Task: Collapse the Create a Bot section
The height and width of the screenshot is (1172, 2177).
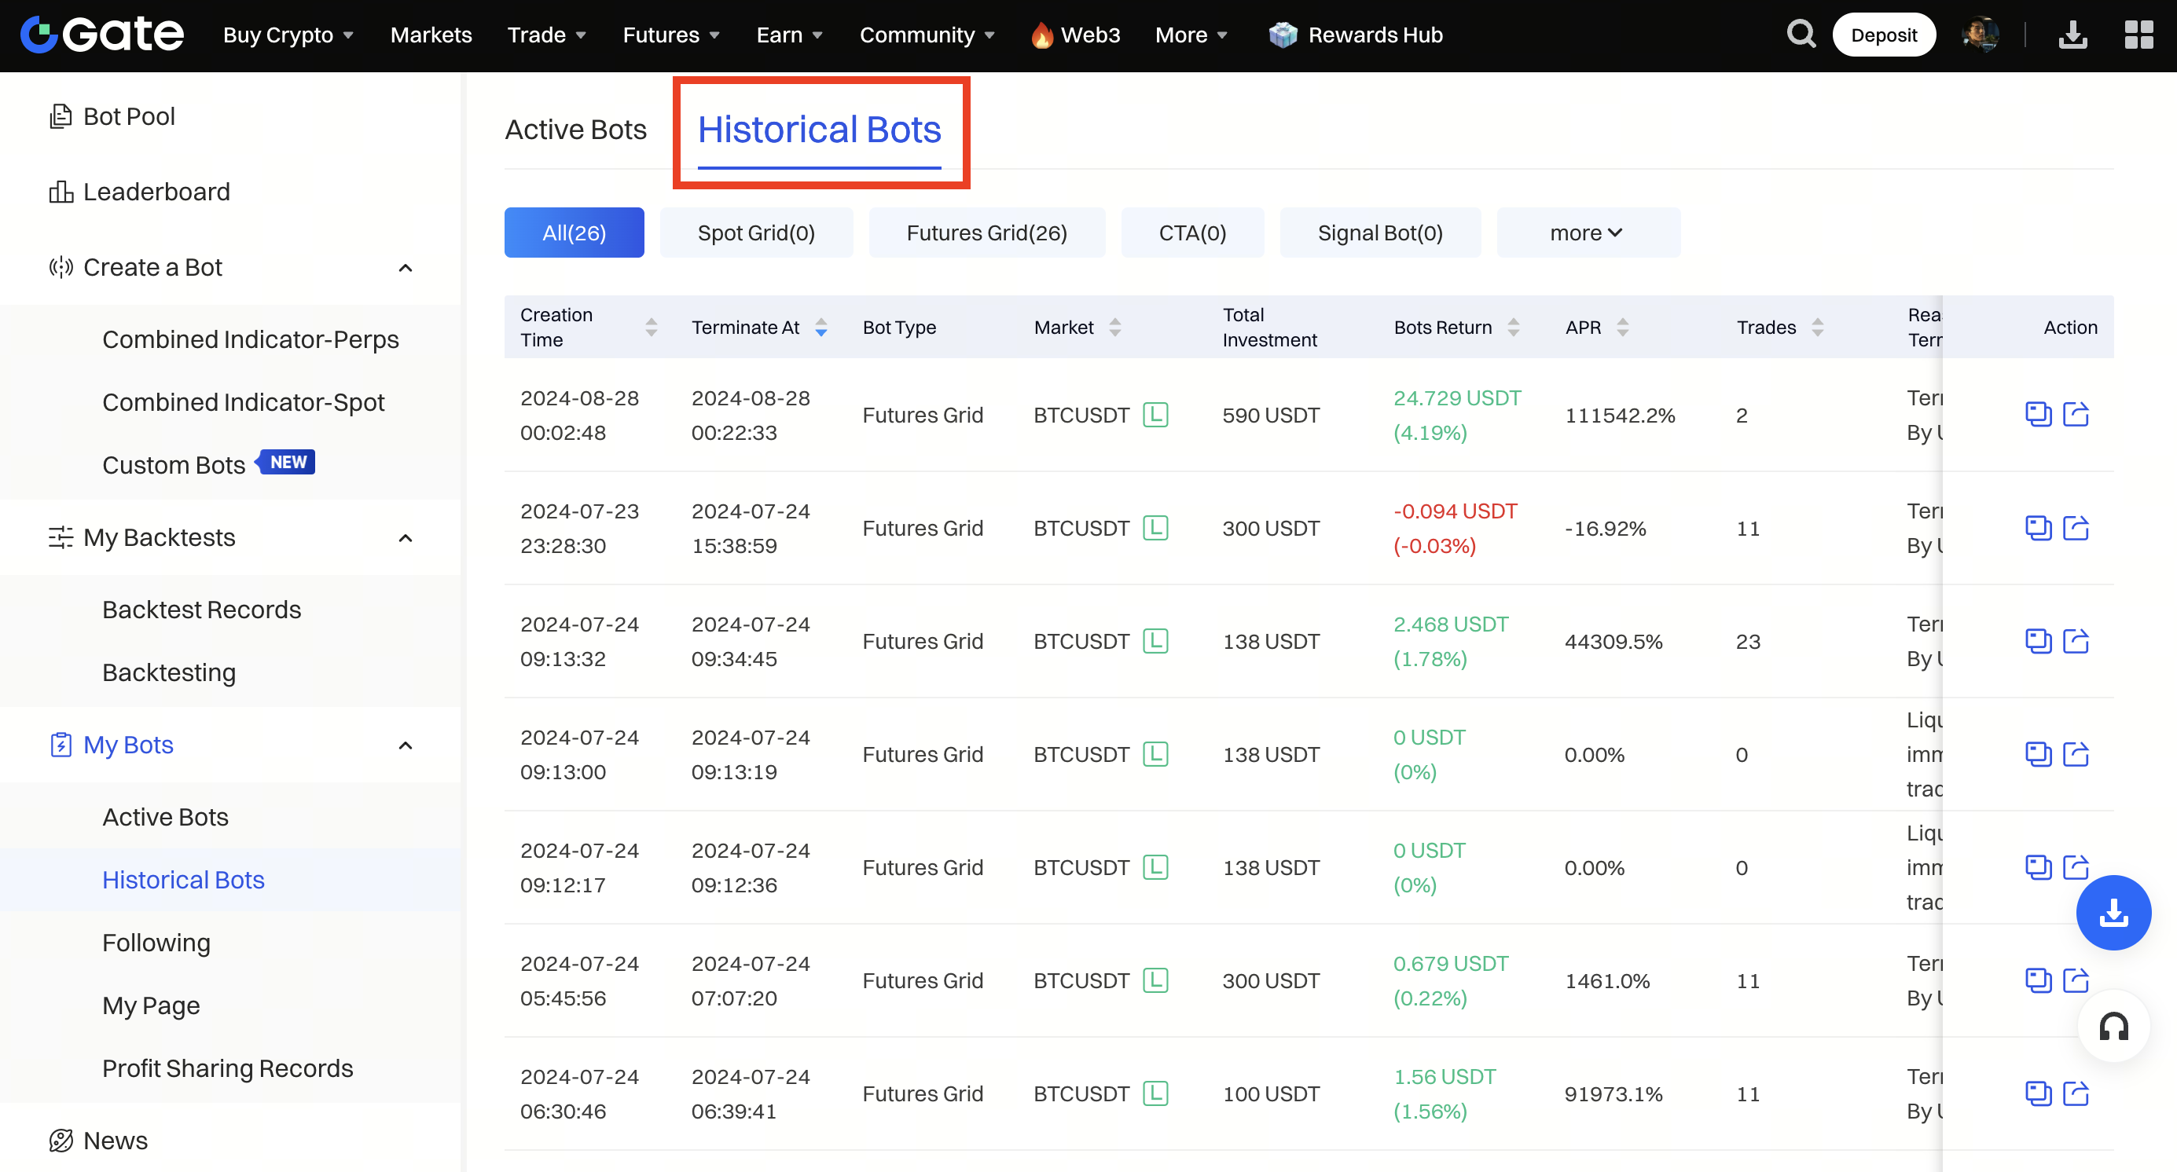Action: 406,268
